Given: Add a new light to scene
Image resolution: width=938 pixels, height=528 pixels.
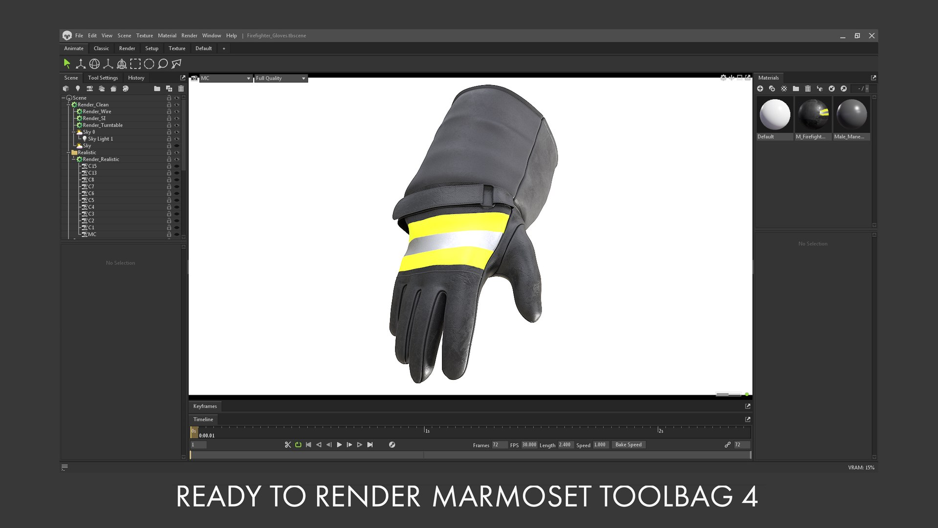Looking at the screenshot, I should tap(78, 88).
